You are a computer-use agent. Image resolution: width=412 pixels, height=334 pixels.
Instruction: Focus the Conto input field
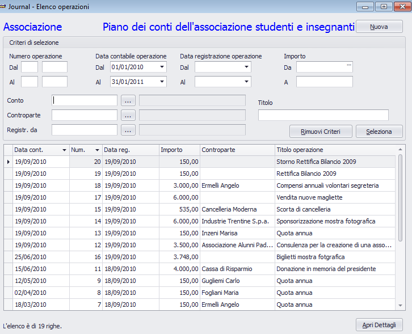pyautogui.click(x=85, y=100)
